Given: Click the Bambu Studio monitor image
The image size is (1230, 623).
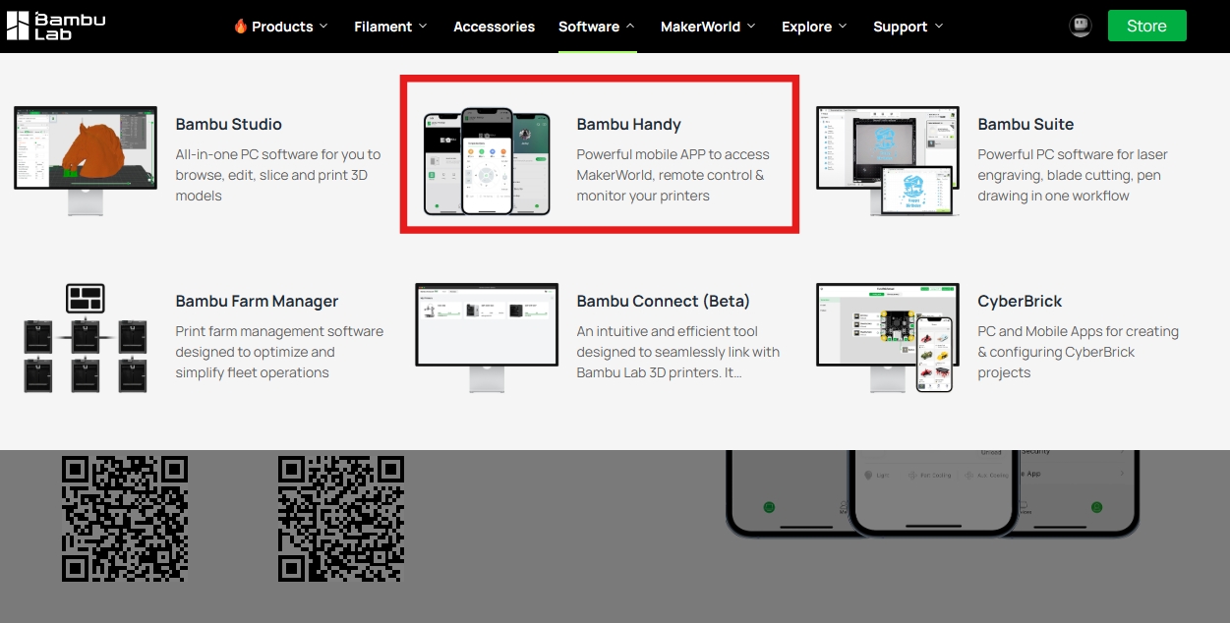Looking at the screenshot, I should tap(85, 160).
